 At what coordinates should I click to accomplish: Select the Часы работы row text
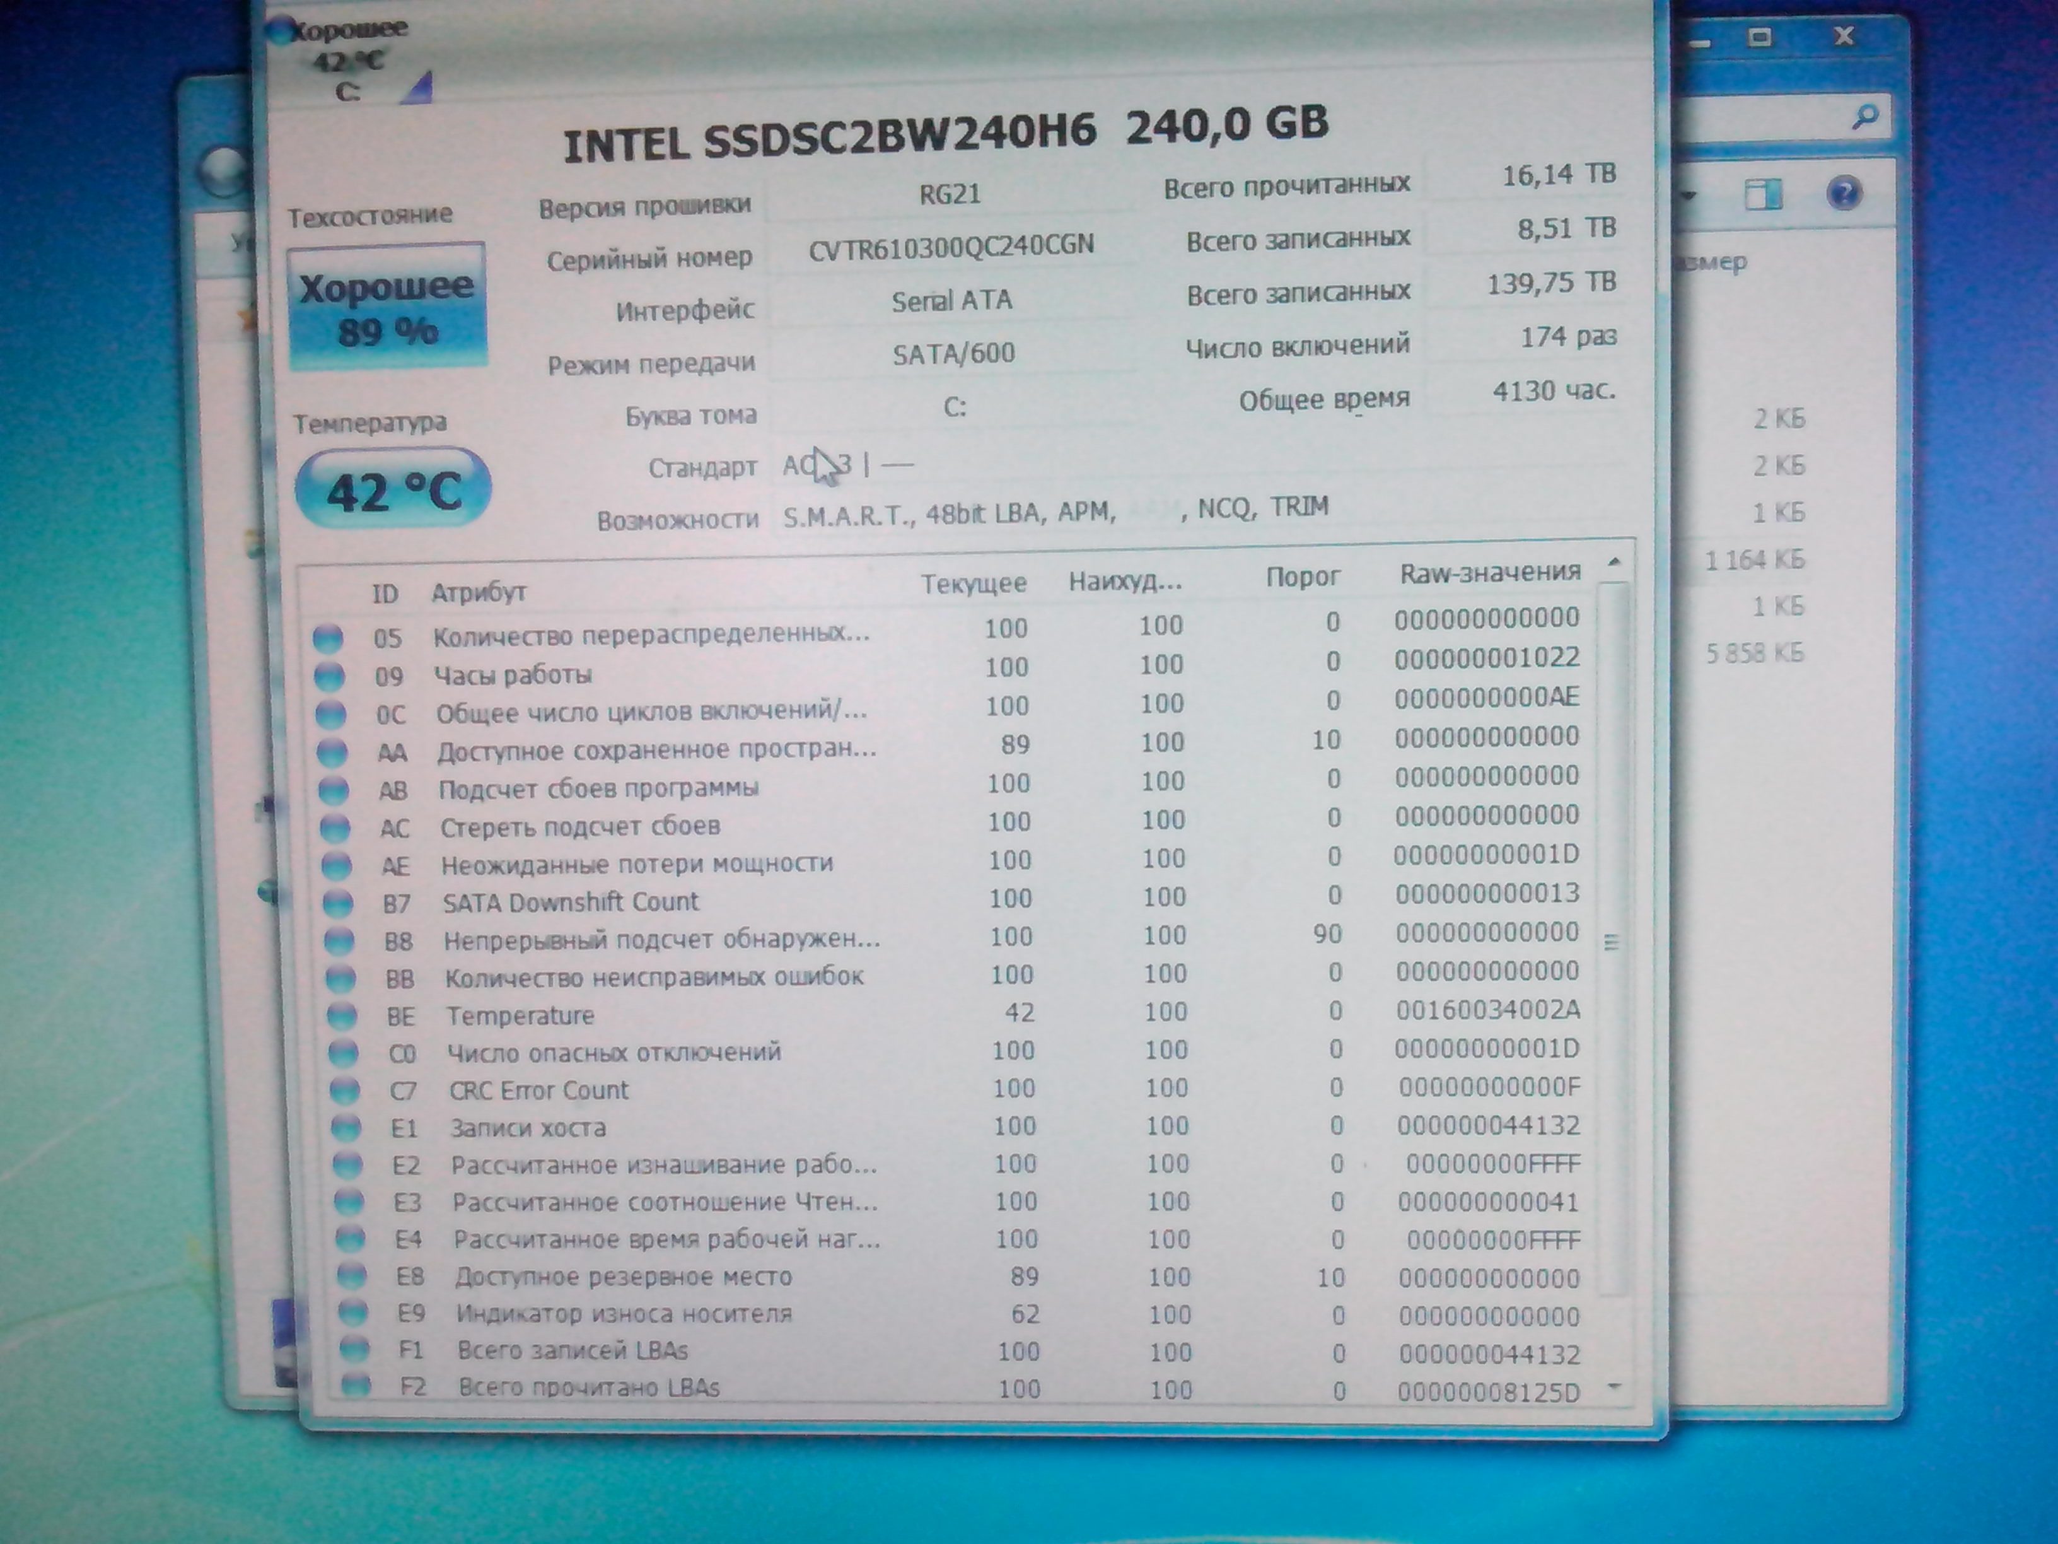pyautogui.click(x=513, y=674)
